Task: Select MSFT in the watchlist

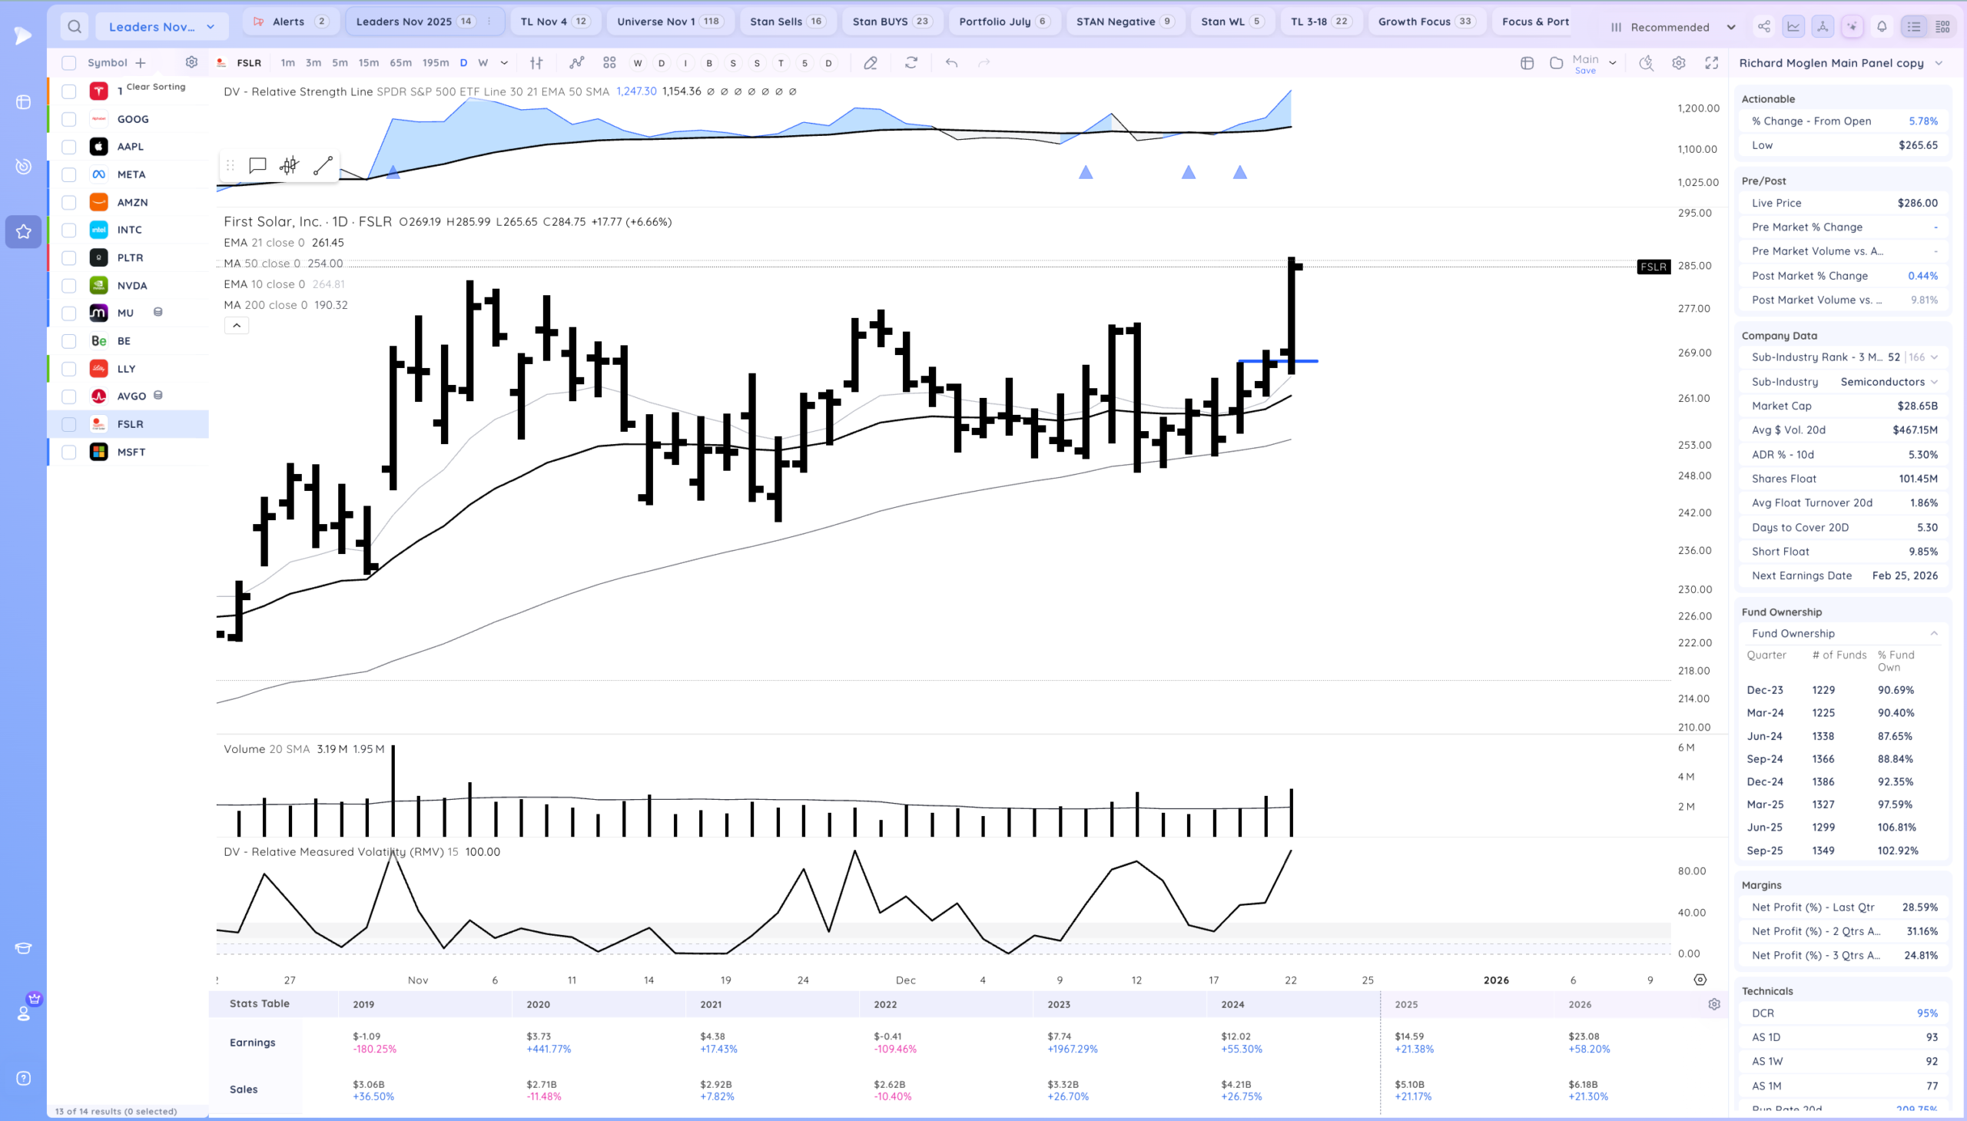Action: (x=131, y=452)
